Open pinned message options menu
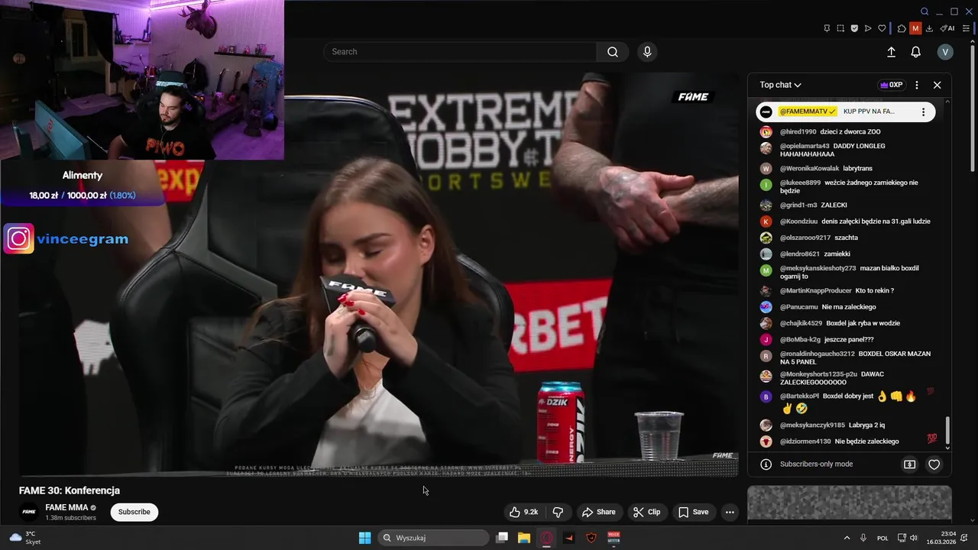This screenshot has width=978, height=550. tap(923, 112)
